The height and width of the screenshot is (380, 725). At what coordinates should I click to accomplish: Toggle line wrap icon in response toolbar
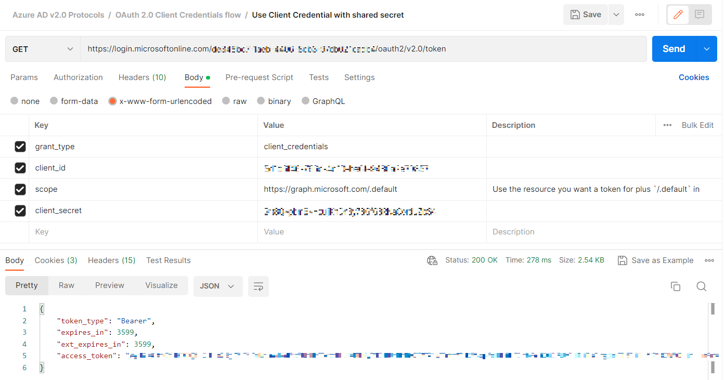pos(258,286)
